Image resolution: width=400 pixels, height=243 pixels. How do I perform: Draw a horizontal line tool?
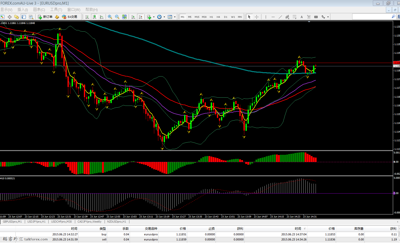pyautogui.click(x=273, y=17)
